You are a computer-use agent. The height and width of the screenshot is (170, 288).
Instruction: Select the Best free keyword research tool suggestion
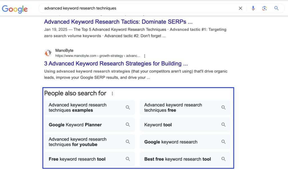point(177,159)
